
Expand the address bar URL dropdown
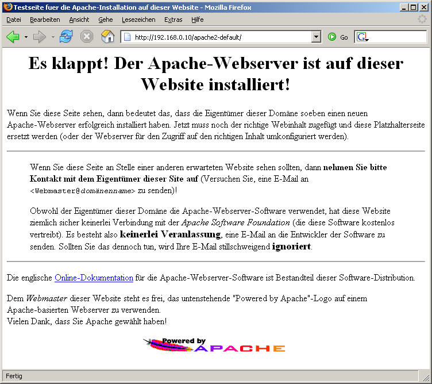[x=315, y=37]
